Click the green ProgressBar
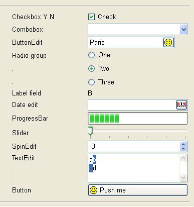This screenshot has width=194, height=207. (138, 119)
